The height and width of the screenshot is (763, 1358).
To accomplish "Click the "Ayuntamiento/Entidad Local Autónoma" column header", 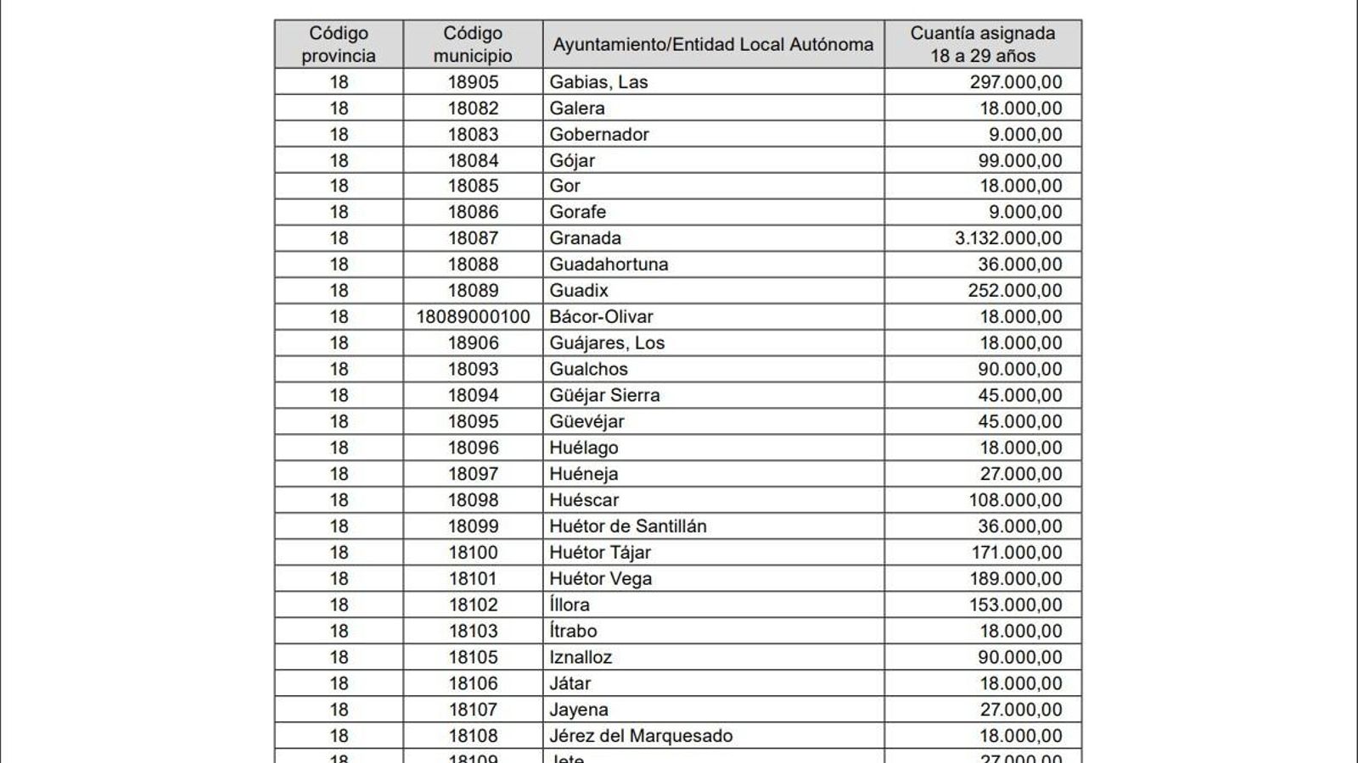I will (713, 44).
